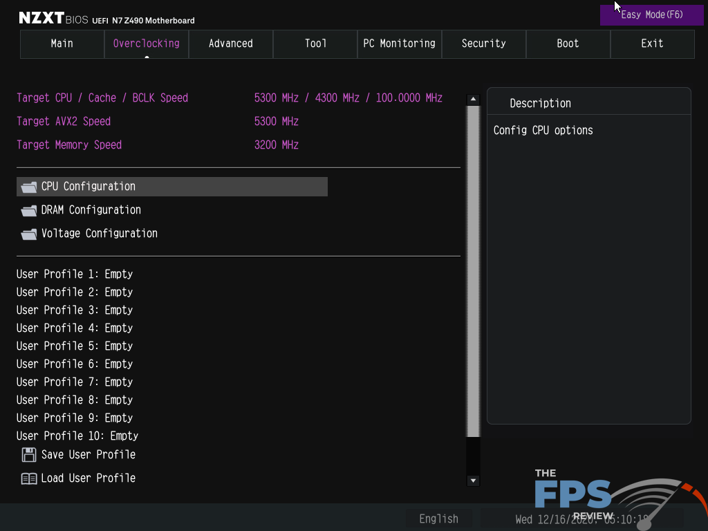Open the Voltage Configuration folder icon
Image resolution: width=708 pixels, height=531 pixels.
tap(28, 233)
